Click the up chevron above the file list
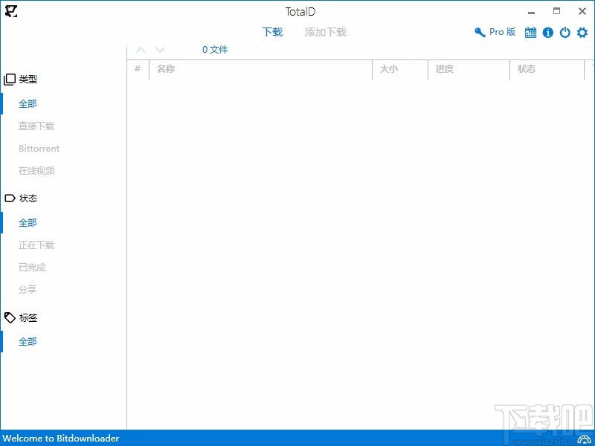This screenshot has height=446, width=595. 141,49
